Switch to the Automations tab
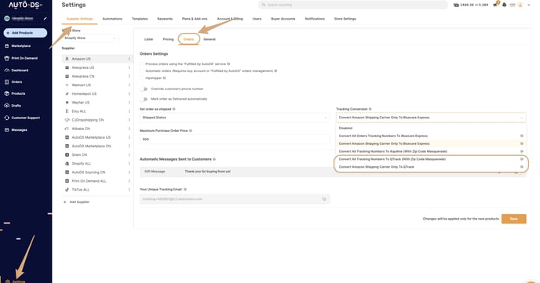The image size is (540, 283). coord(112,19)
